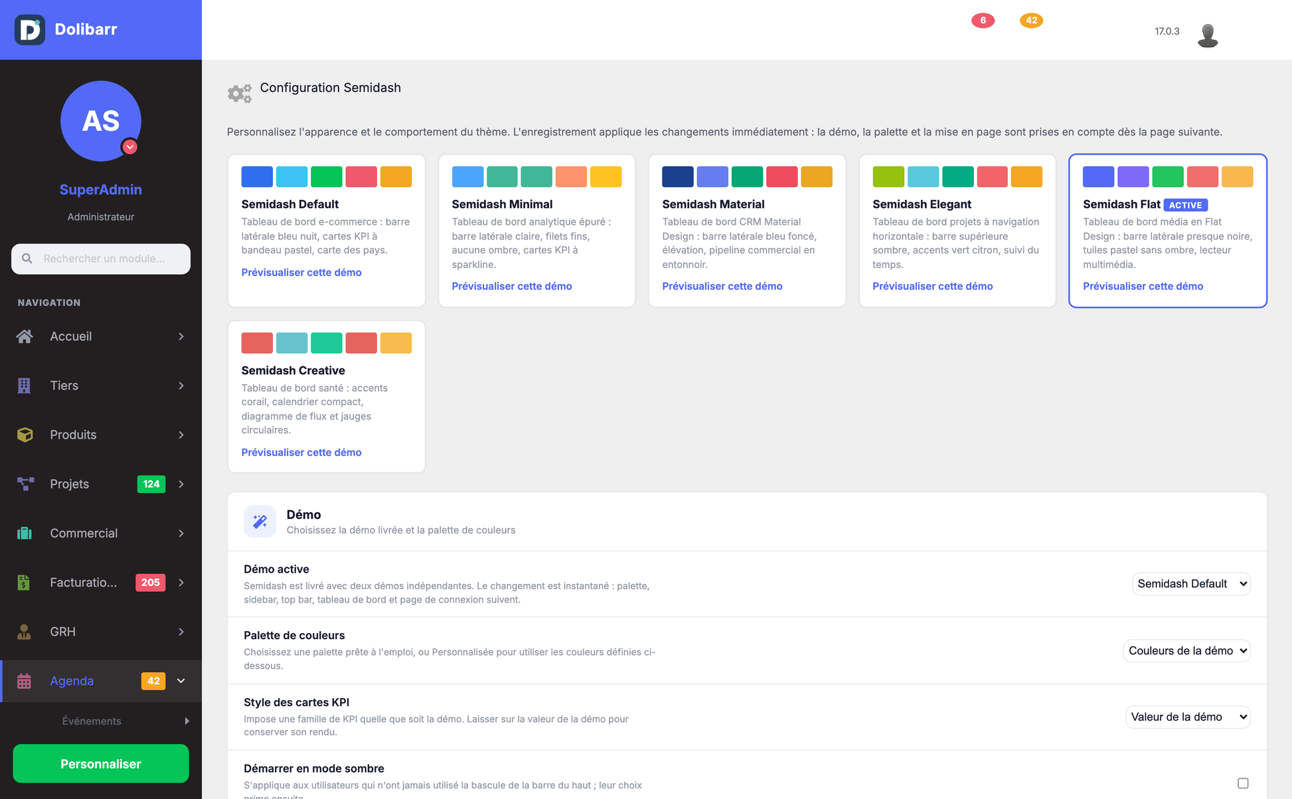The height and width of the screenshot is (799, 1292).
Task: Expand the Produits chevron
Action: (181, 435)
